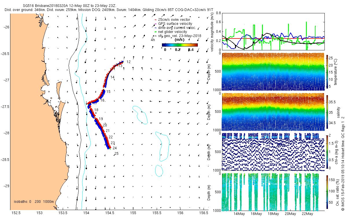Screen dimensions: 347x217
Task: Click the day 25 end label
Action: point(117,154)
